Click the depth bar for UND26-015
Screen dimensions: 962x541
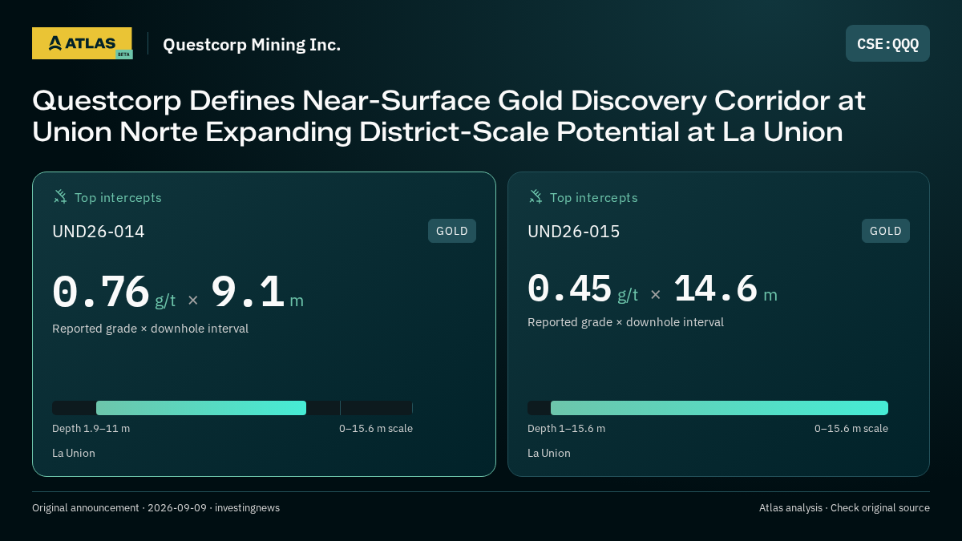tap(708, 408)
